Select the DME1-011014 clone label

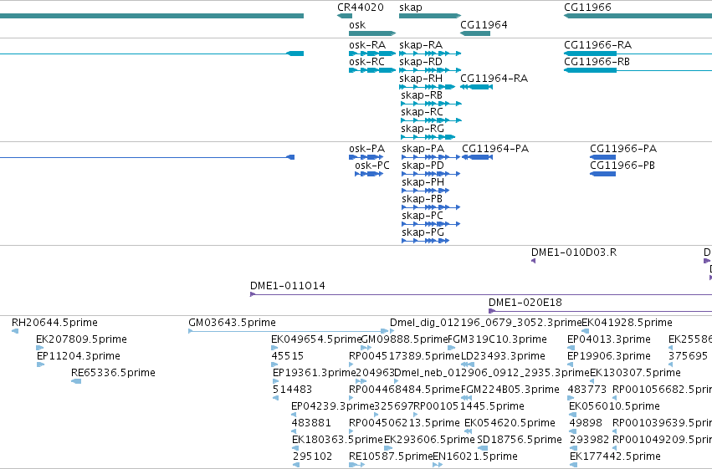click(x=288, y=286)
